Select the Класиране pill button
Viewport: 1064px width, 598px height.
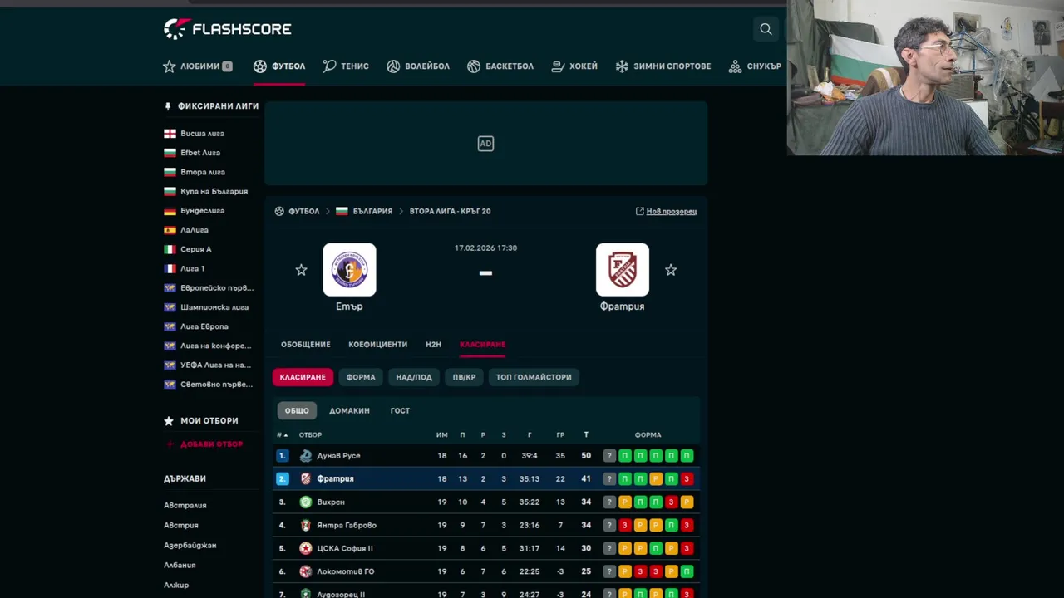[x=303, y=377]
